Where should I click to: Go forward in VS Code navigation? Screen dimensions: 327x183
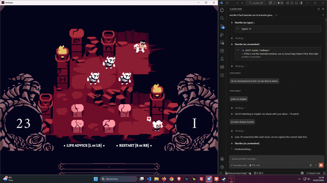pos(242,3)
